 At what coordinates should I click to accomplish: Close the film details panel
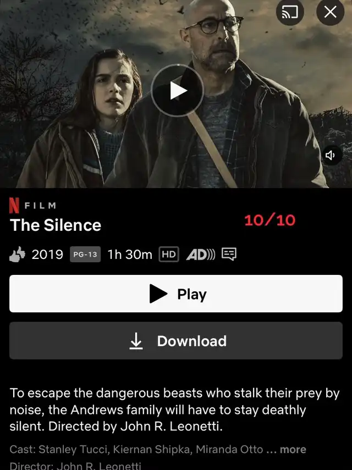(330, 12)
